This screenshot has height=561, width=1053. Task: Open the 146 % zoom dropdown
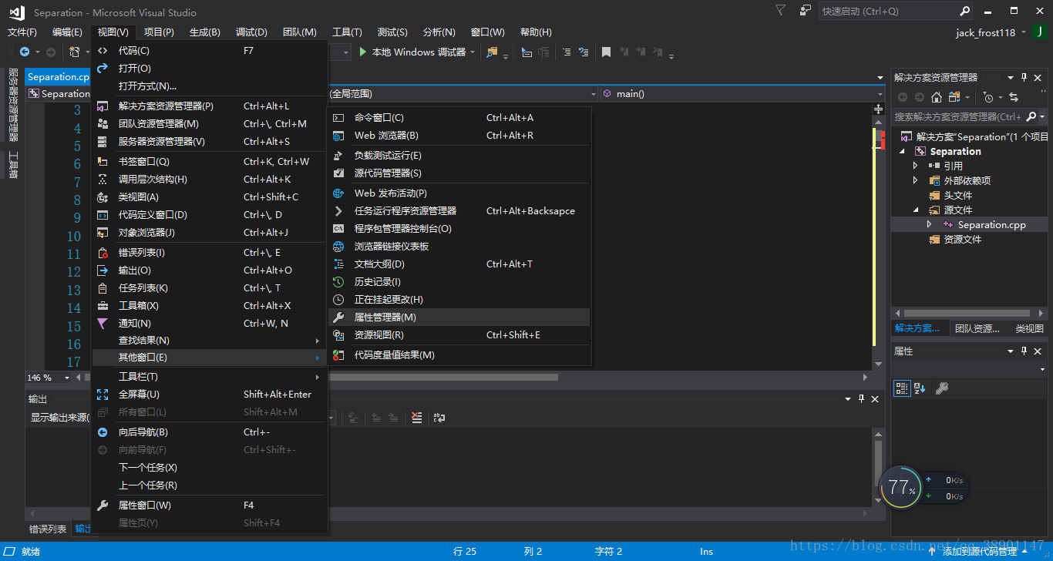[x=67, y=378]
